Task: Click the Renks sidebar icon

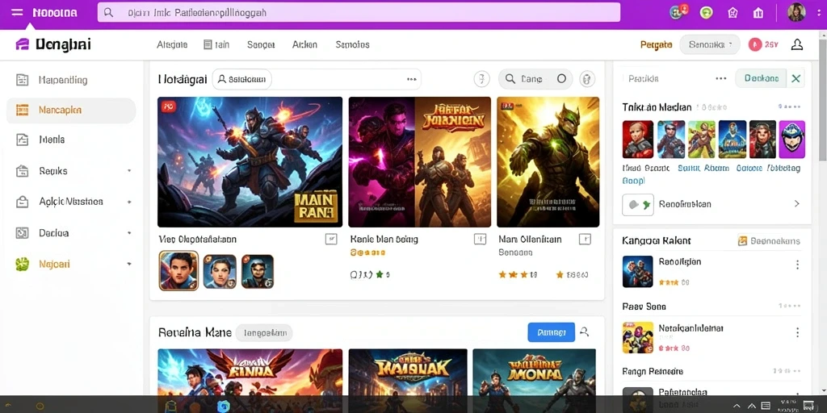Action: tap(22, 171)
